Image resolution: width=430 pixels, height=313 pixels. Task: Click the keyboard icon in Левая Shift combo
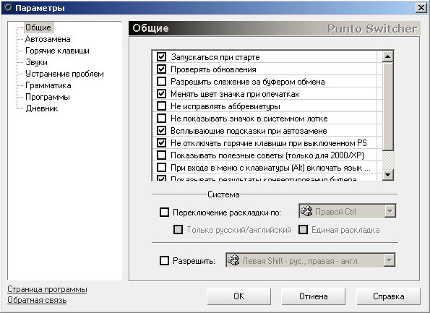click(233, 260)
